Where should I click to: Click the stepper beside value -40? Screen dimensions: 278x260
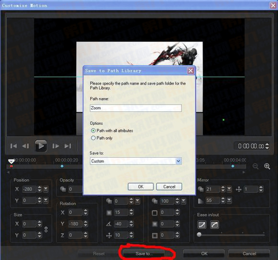[131, 224]
